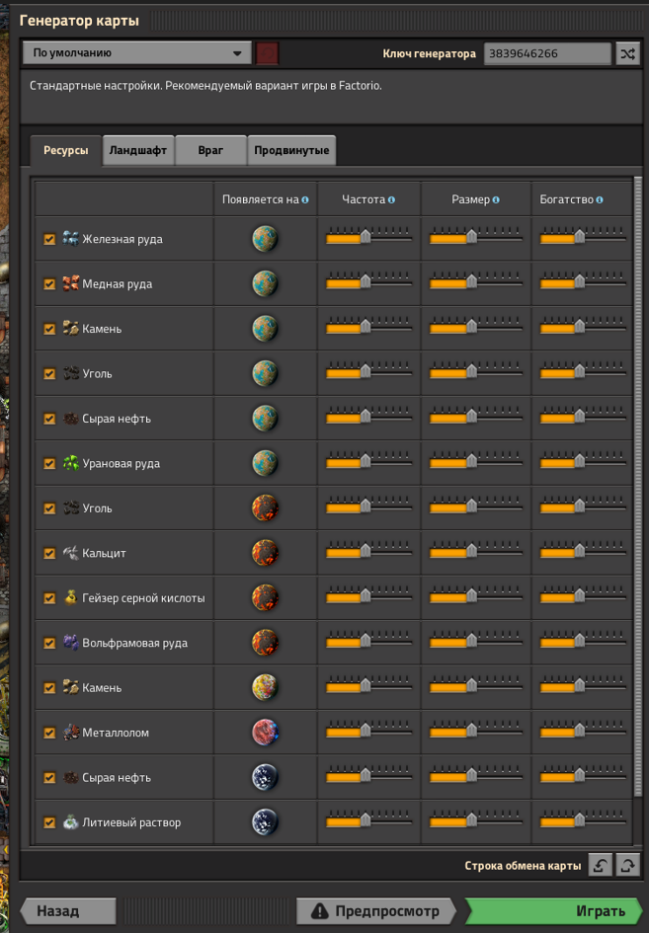This screenshot has height=933, width=649.
Task: Click the warning icon on Предпросмотр button
Action: pos(320,911)
